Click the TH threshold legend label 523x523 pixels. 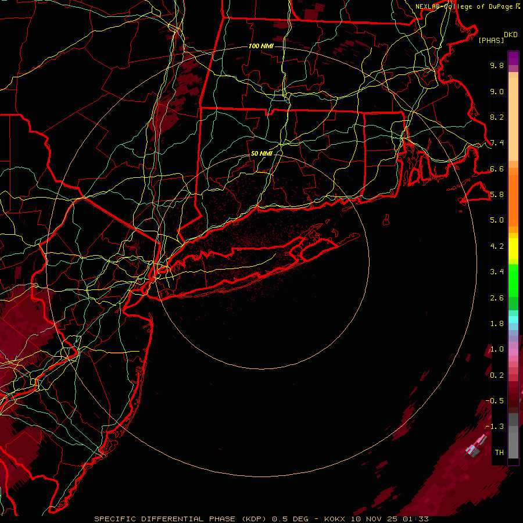click(x=499, y=452)
